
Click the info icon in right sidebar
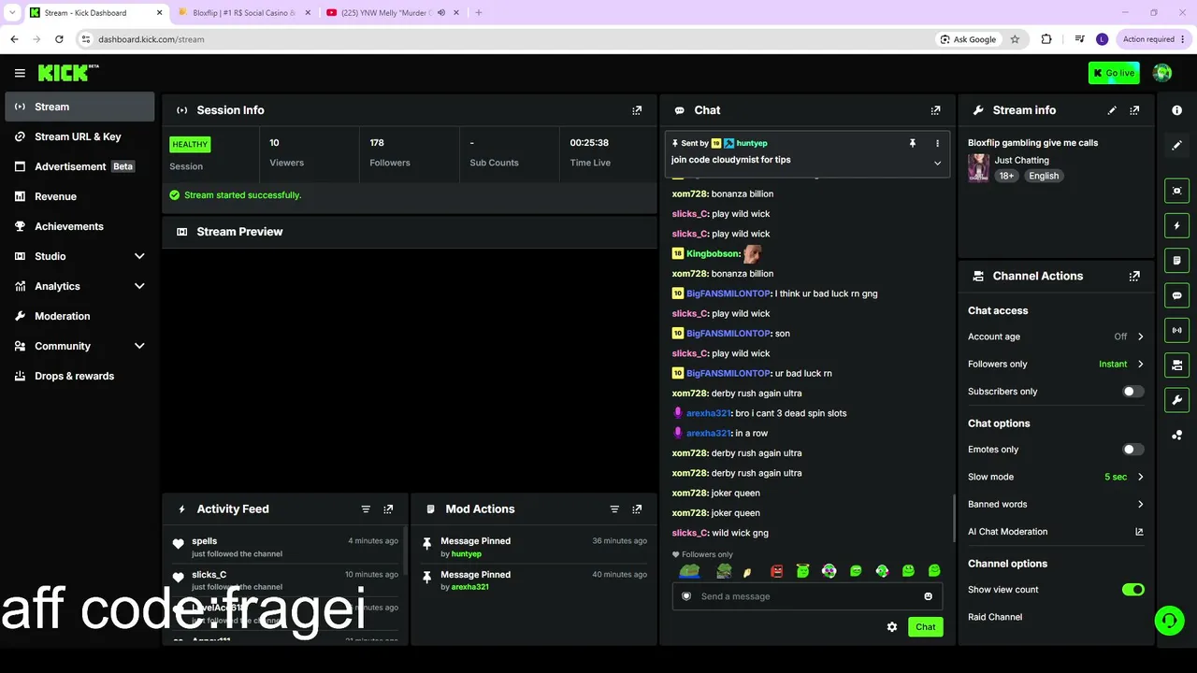click(1176, 110)
